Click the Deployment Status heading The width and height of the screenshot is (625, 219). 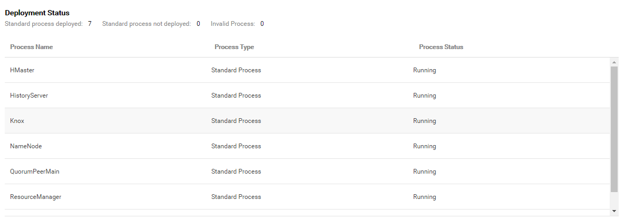tap(37, 13)
